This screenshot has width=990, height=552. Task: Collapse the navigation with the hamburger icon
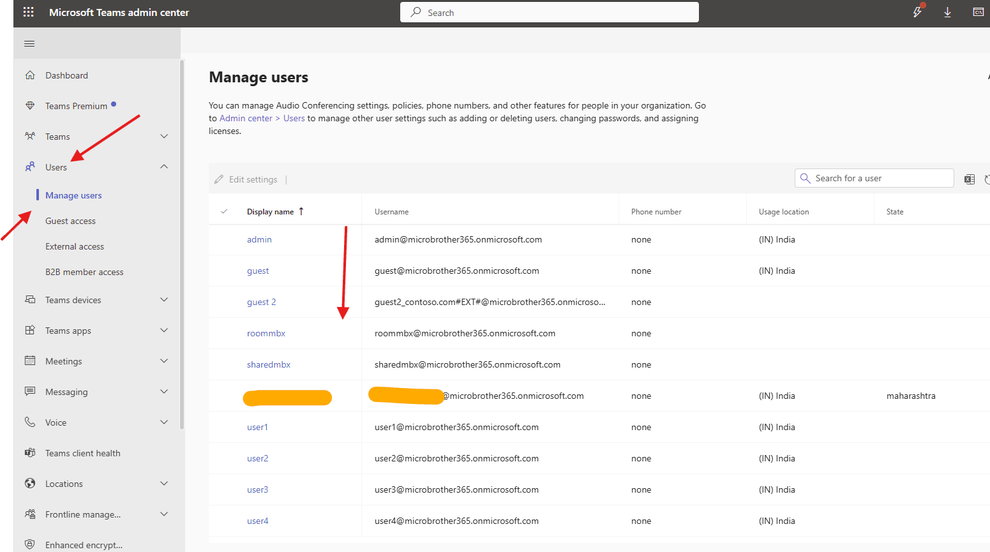pos(29,43)
